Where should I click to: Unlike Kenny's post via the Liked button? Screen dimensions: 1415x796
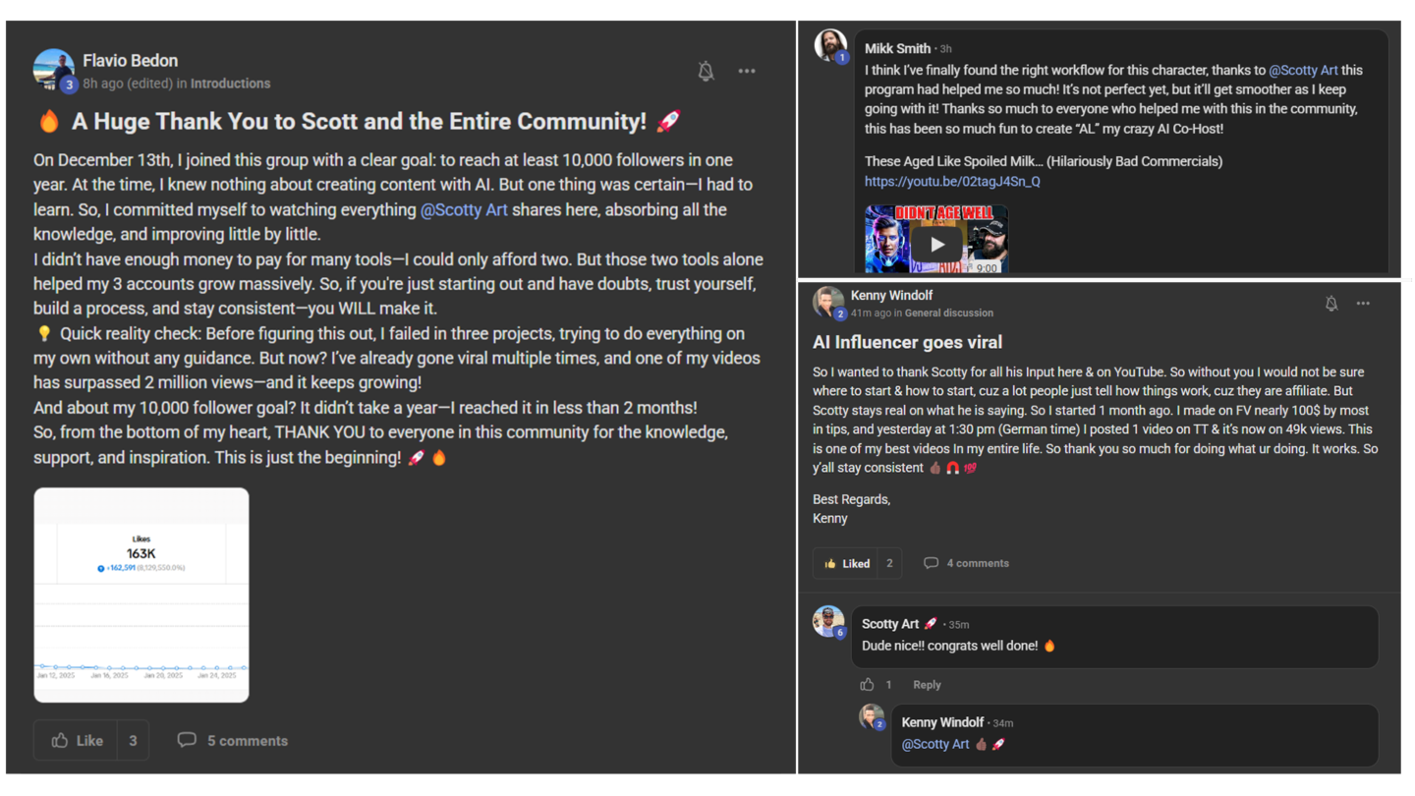846,562
